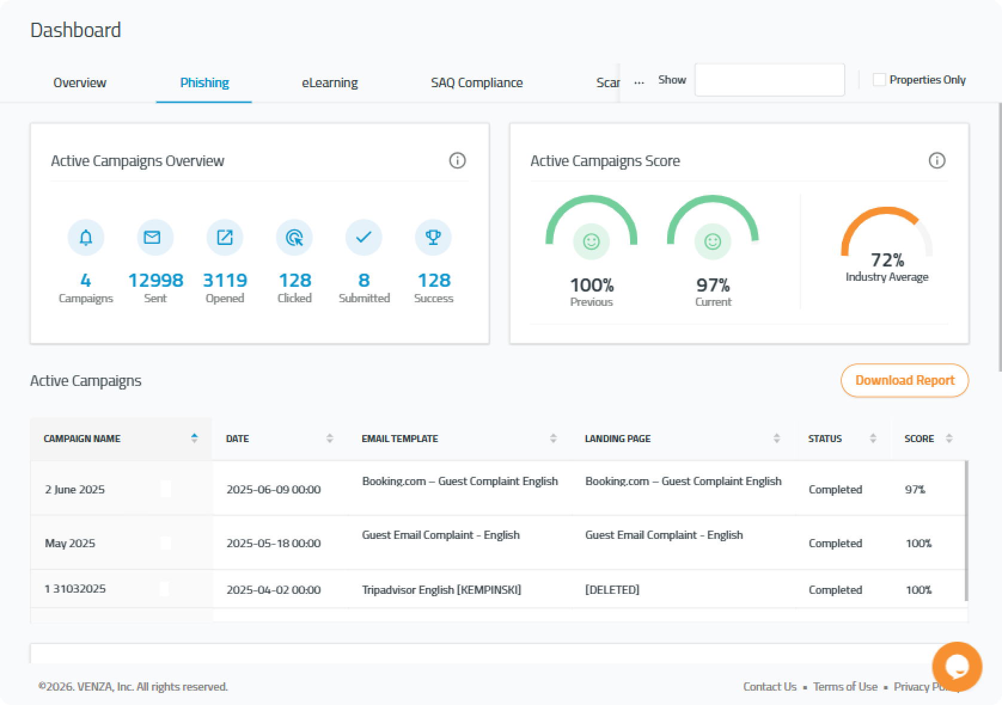This screenshot has width=1002, height=705.
Task: Enable the Properties Only checkbox
Action: pyautogui.click(x=879, y=80)
